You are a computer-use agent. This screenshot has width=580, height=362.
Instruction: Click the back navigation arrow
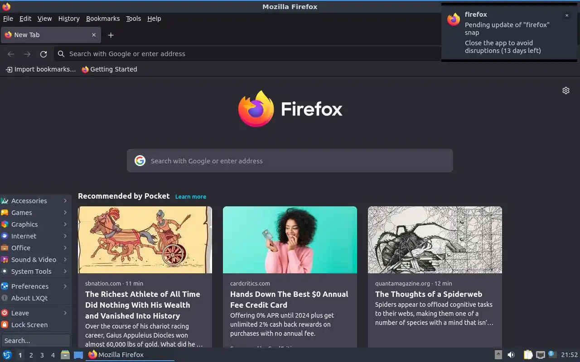[x=11, y=54]
